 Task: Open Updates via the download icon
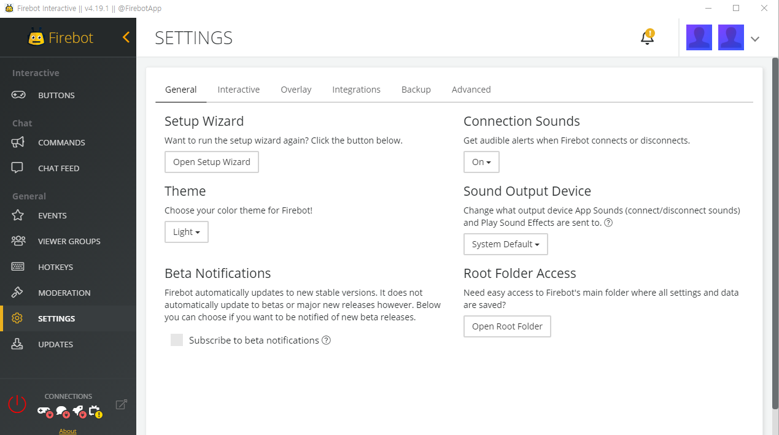(x=17, y=344)
